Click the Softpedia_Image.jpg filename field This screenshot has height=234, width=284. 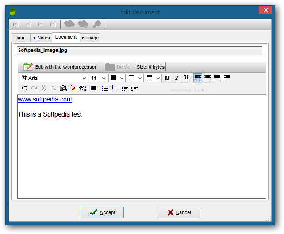pos(139,51)
